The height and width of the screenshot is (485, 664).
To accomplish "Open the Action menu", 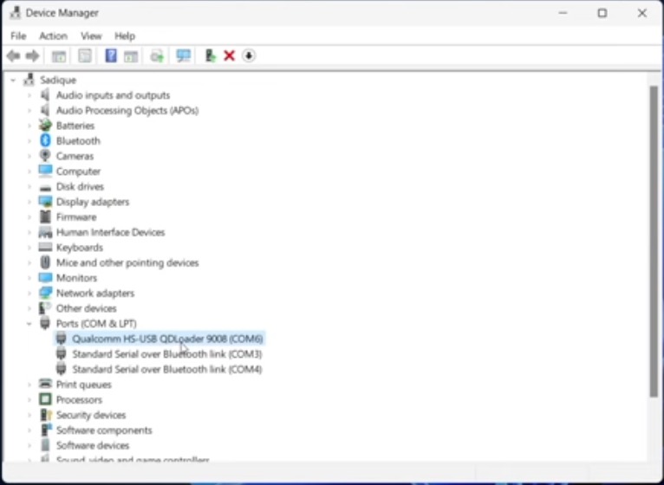I will pos(54,36).
